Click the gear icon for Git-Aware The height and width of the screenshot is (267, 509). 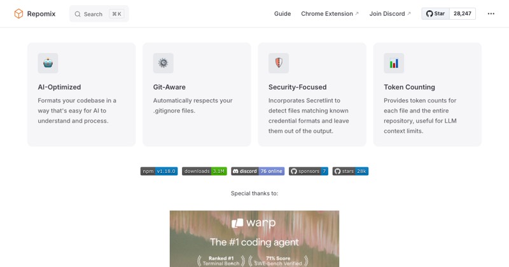164,63
